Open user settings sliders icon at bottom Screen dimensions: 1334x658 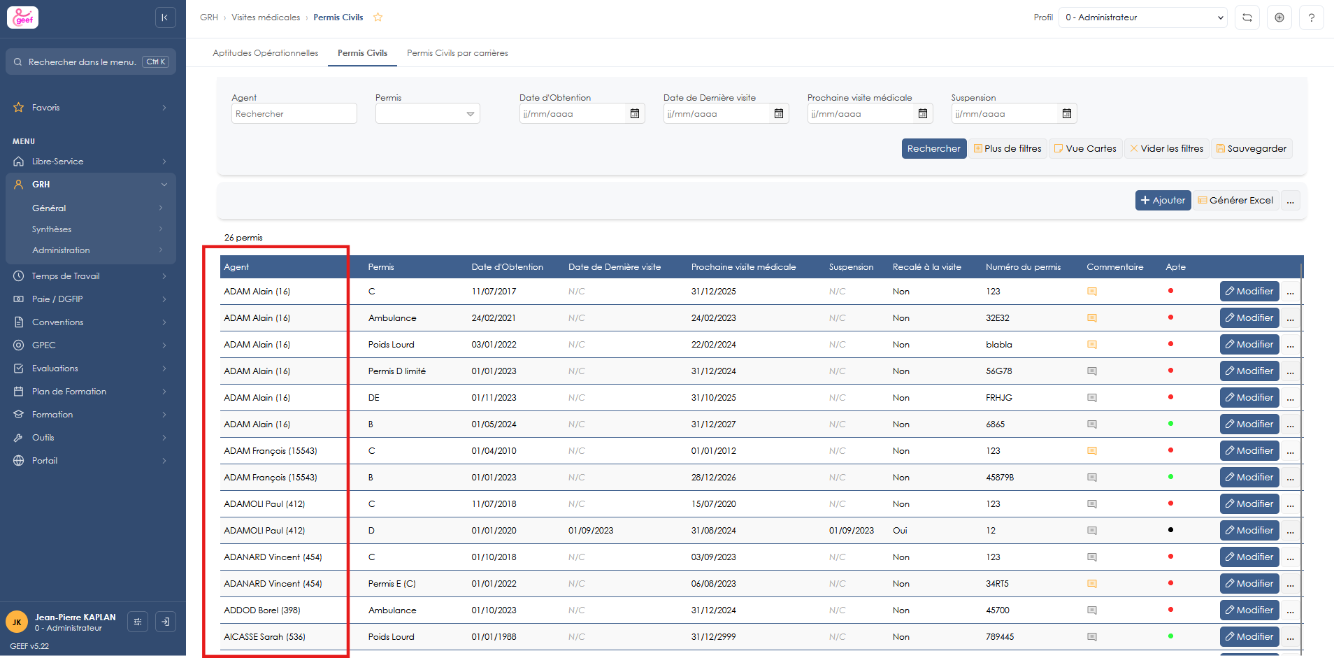[x=138, y=622]
